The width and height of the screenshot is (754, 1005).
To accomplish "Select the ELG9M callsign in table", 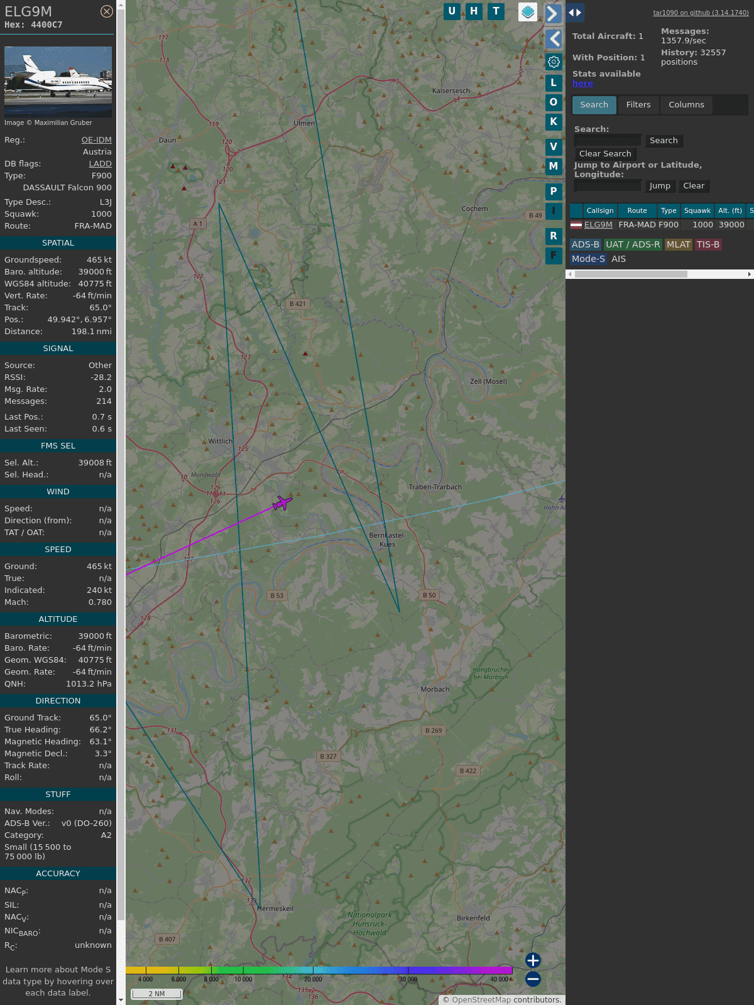I will (x=598, y=225).
